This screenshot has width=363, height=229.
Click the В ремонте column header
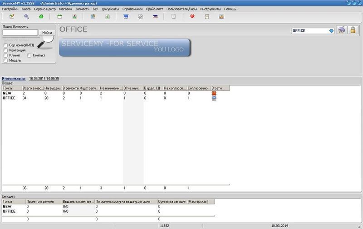(70, 88)
